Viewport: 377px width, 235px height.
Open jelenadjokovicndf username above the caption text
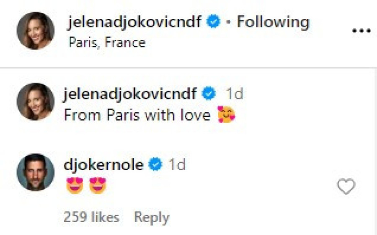[x=130, y=94]
